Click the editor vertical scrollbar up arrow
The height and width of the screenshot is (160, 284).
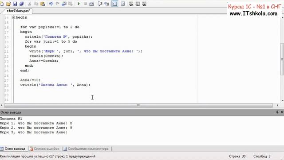point(282,18)
